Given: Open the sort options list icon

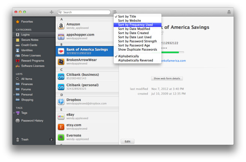Looking at the screenshot, I should click(115, 12).
